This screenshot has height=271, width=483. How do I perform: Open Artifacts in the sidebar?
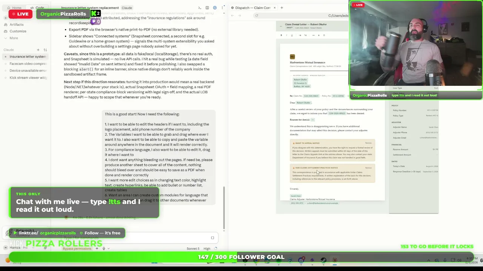tap(16, 24)
